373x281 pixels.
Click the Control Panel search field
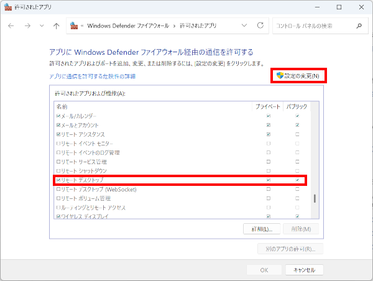(x=320, y=25)
